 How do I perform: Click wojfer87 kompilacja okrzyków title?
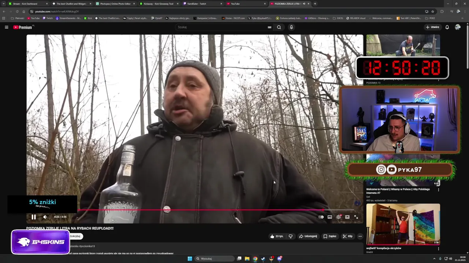[x=384, y=248]
